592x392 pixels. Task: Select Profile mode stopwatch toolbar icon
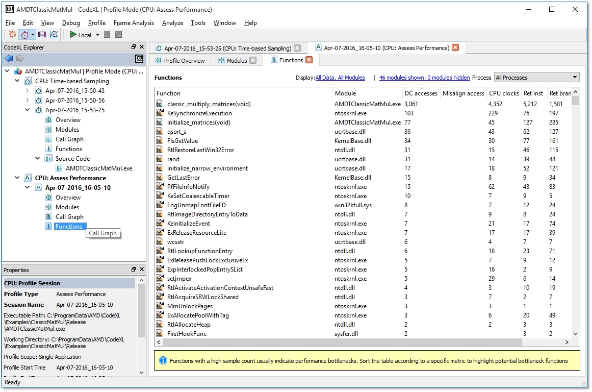[x=24, y=35]
